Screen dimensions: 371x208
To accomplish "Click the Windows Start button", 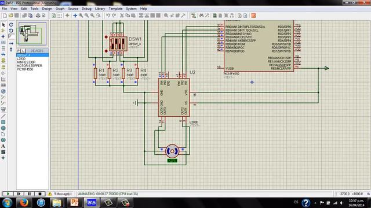I will pos(7,203).
